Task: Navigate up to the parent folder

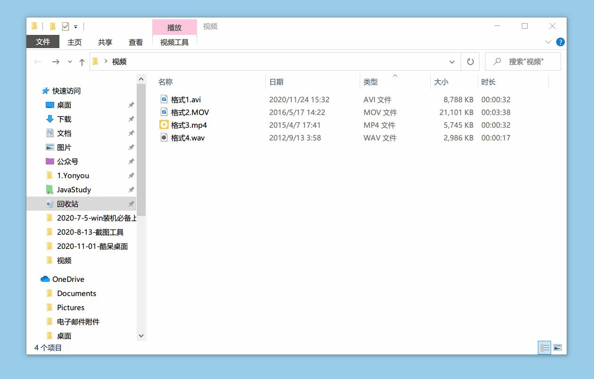Action: coord(82,61)
